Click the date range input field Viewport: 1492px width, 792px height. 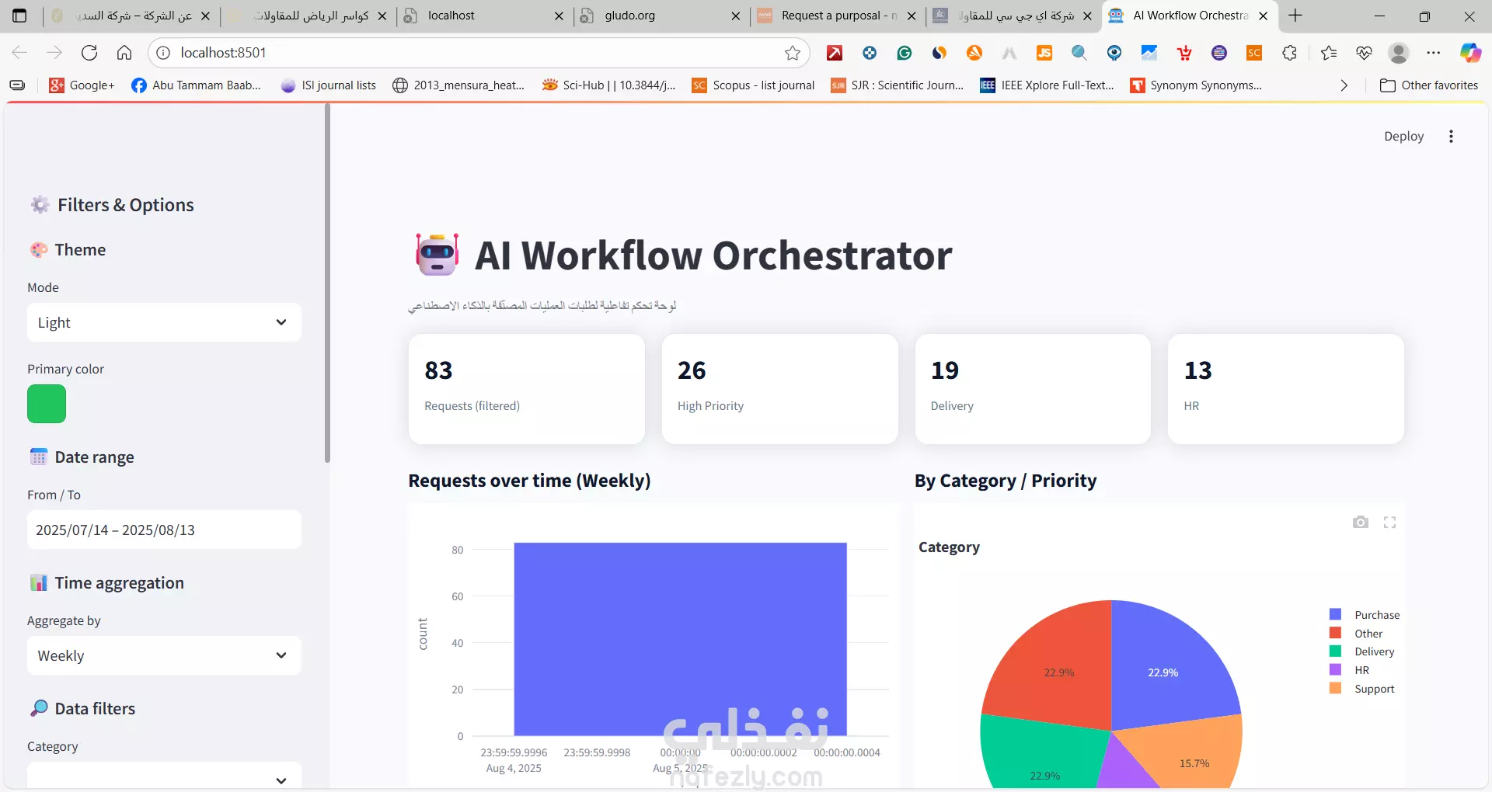click(x=164, y=530)
